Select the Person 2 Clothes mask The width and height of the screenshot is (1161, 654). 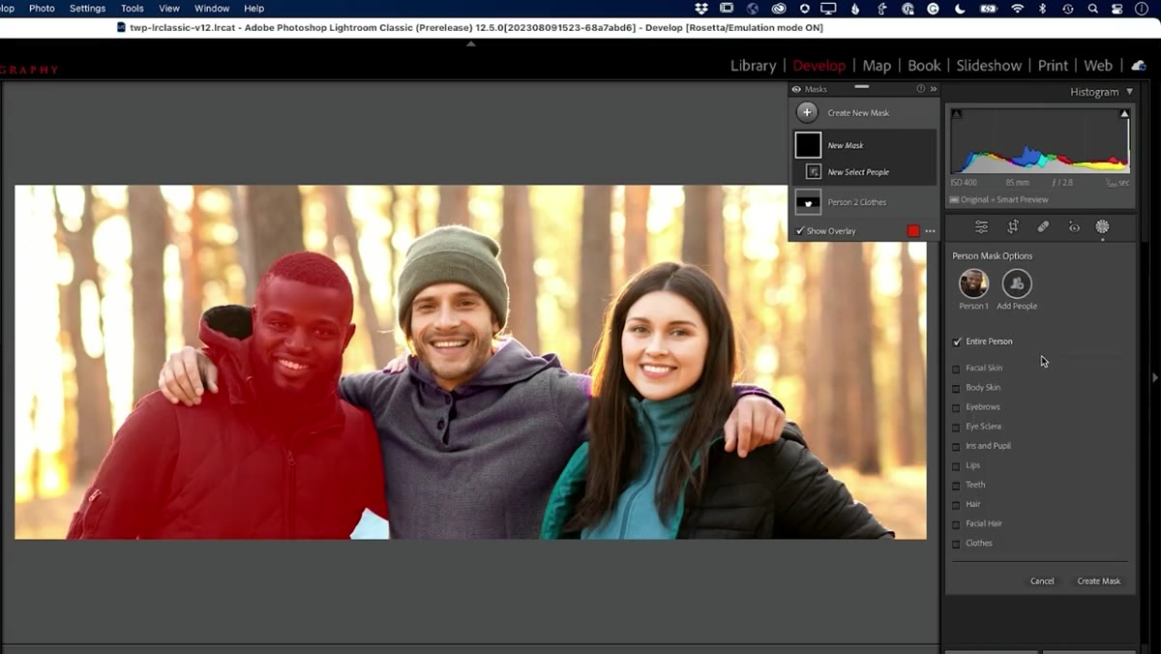pyautogui.click(x=865, y=201)
